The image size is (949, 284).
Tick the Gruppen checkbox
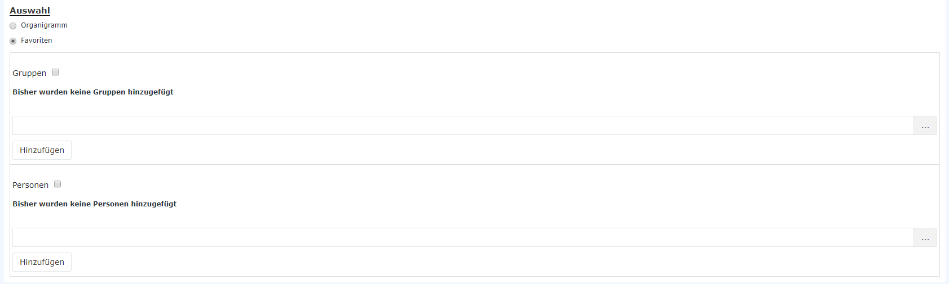pos(55,72)
